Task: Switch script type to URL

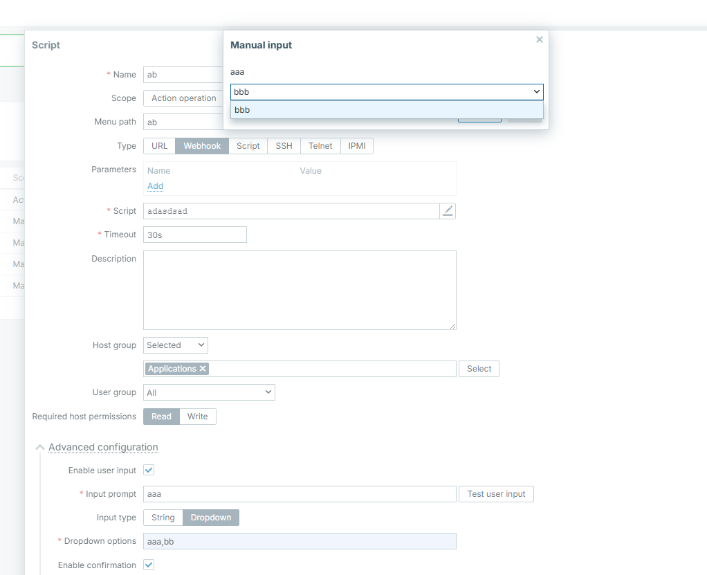Action: point(159,146)
